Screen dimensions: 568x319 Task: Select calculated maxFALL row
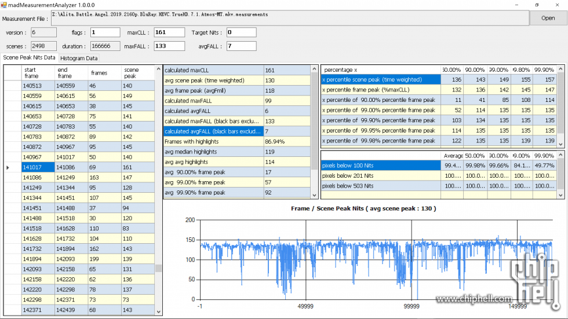click(237, 101)
